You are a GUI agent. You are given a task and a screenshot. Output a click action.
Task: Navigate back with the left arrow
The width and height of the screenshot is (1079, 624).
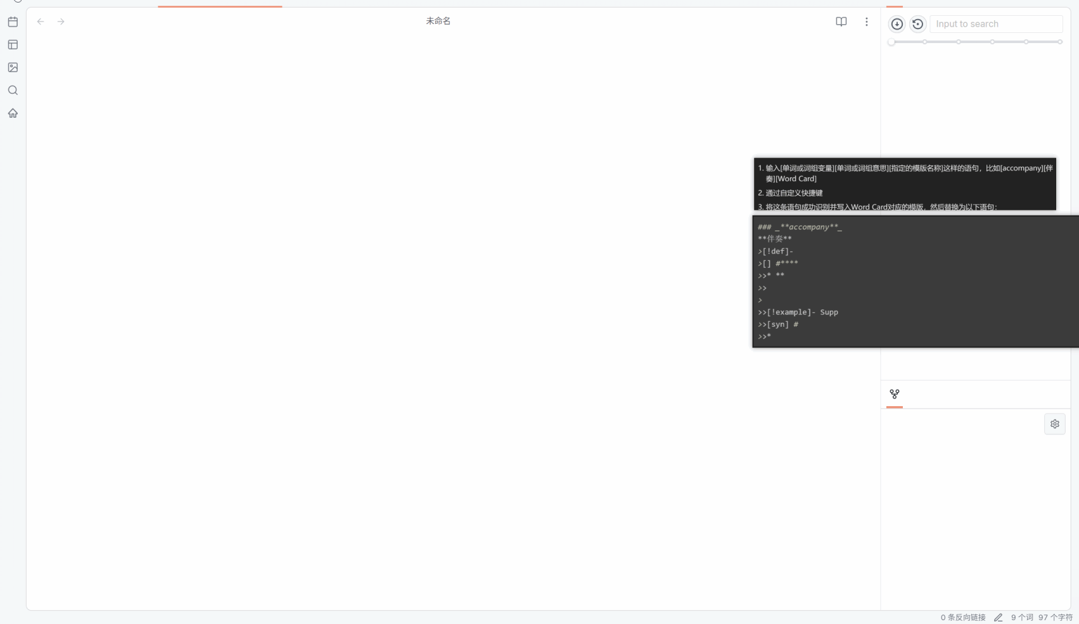click(x=41, y=22)
